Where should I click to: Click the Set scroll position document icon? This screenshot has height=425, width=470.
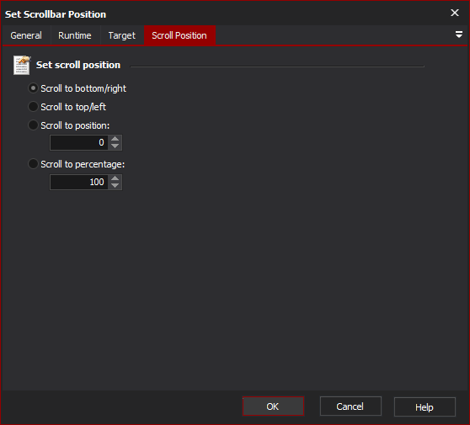(x=22, y=65)
